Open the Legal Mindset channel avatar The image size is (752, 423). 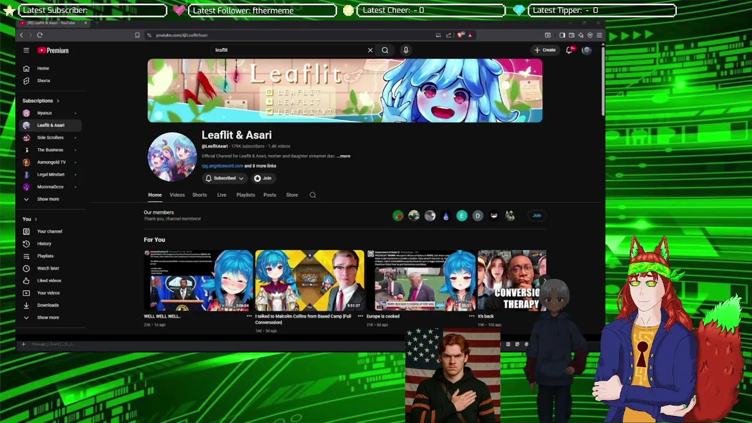coord(26,174)
